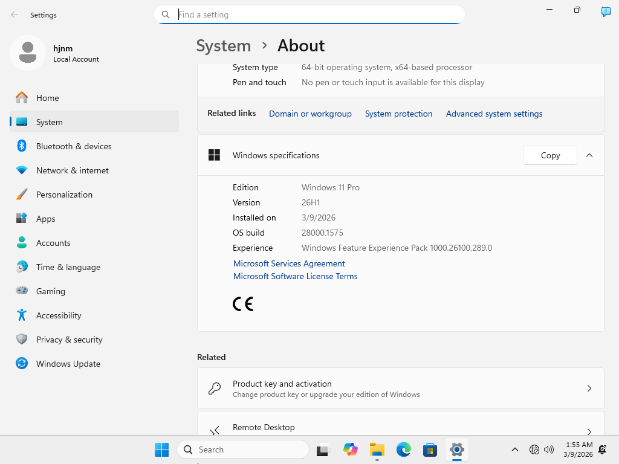Screen dimensions: 619x464
Task: Launch Microsoft Edge from the taskbar
Action: [403, 449]
